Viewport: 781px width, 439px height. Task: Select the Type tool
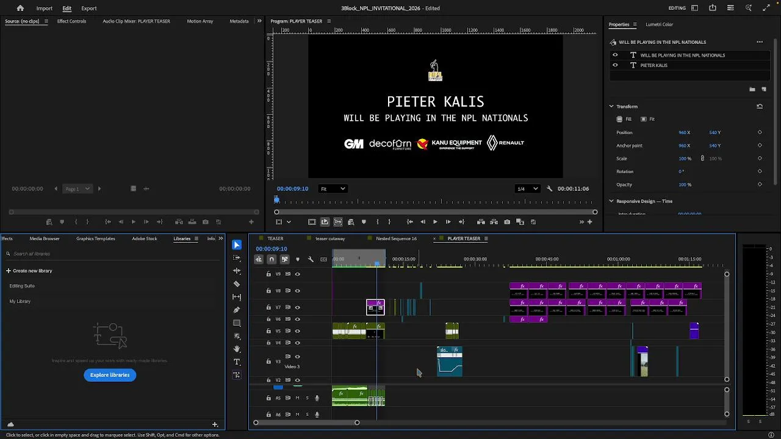(237, 362)
